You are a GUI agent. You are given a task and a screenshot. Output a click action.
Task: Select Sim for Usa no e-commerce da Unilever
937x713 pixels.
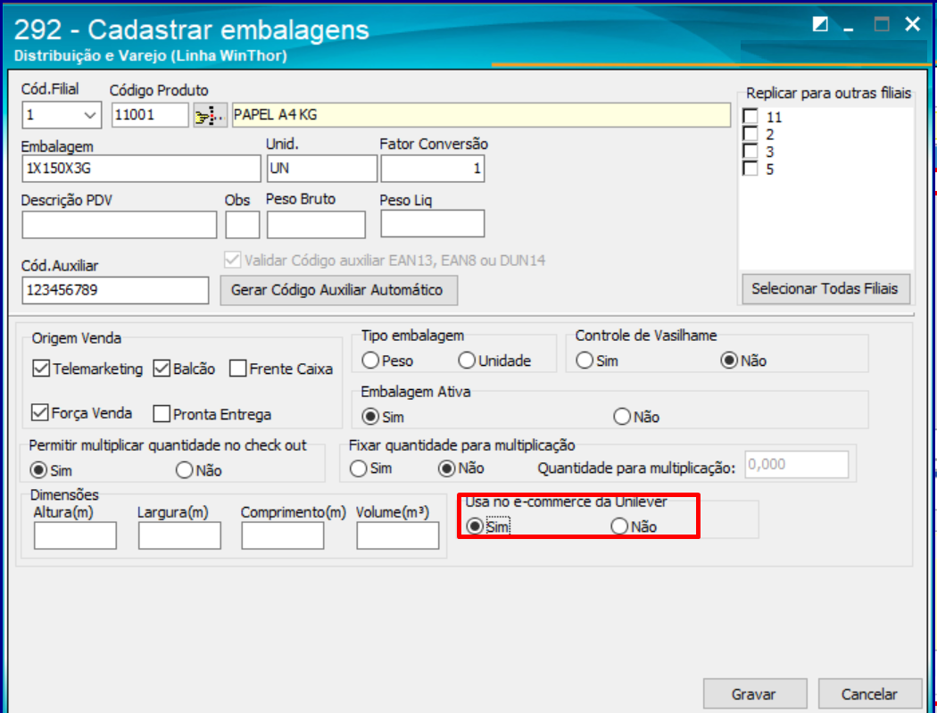(475, 526)
